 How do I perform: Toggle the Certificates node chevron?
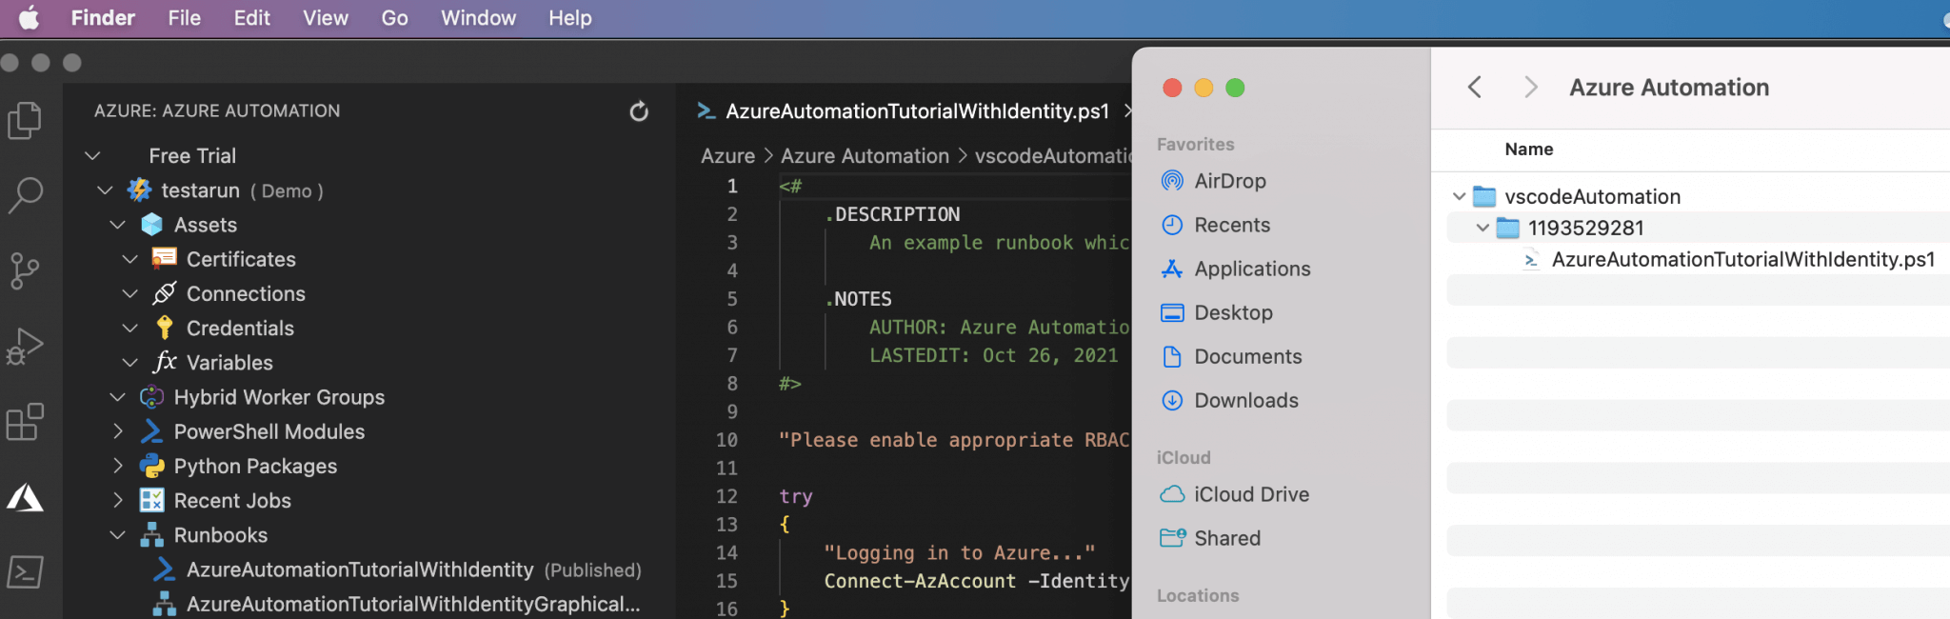[x=129, y=259]
